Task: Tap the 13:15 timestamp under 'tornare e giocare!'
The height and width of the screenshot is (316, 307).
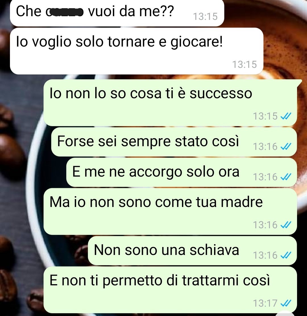Action: point(244,64)
